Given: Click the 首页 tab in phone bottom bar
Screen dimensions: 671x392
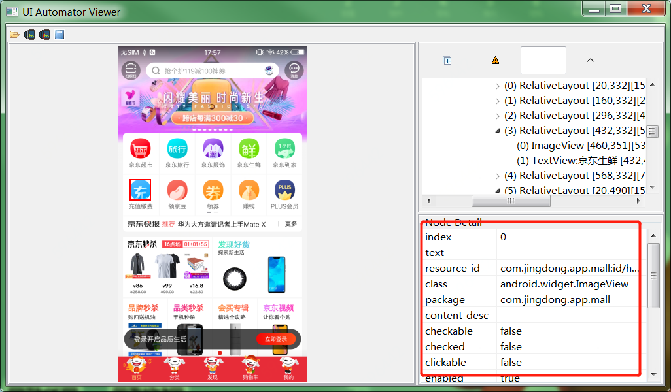Looking at the screenshot, I should pyautogui.click(x=137, y=369).
